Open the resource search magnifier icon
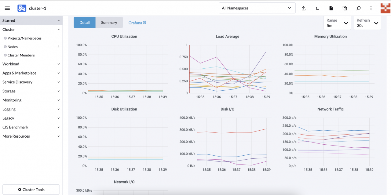 coord(358,8)
